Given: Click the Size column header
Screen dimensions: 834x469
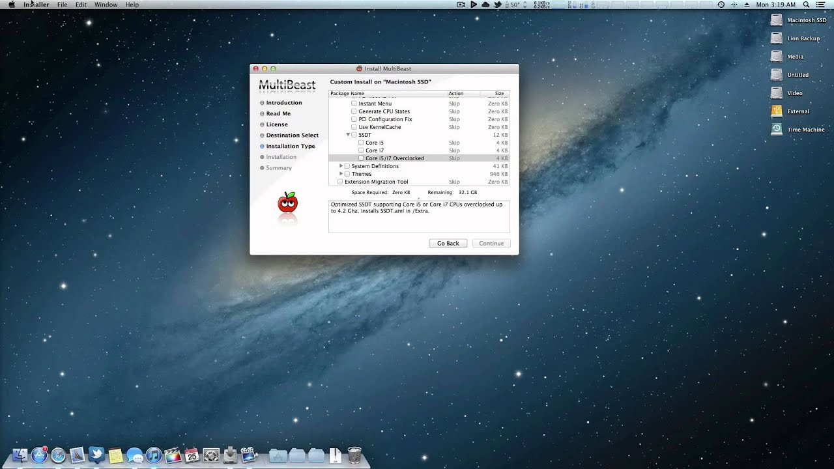Looking at the screenshot, I should 495,94.
